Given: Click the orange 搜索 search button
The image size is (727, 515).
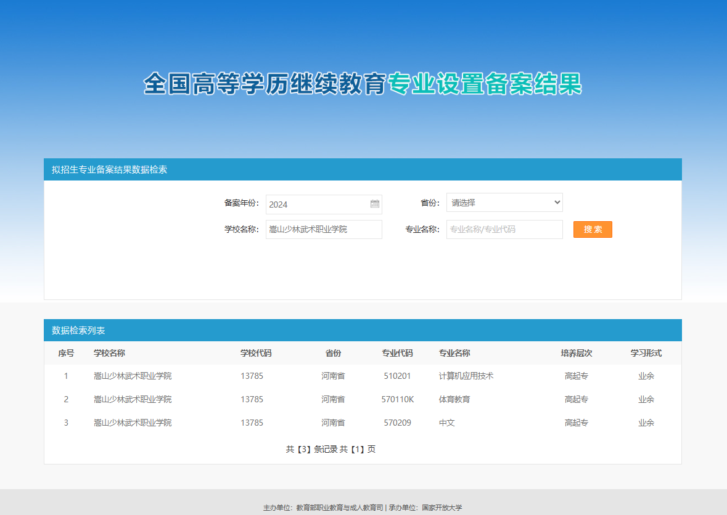Looking at the screenshot, I should (x=592, y=229).
